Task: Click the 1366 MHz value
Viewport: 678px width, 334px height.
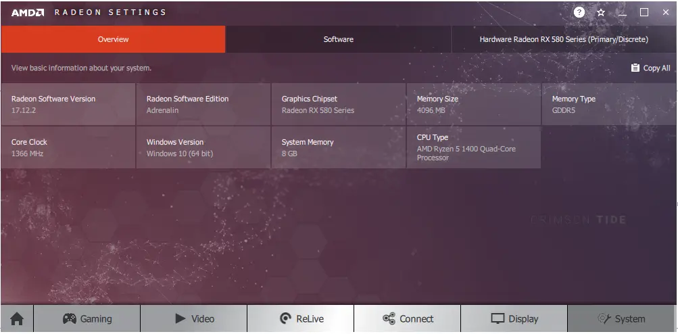Action: [27, 153]
